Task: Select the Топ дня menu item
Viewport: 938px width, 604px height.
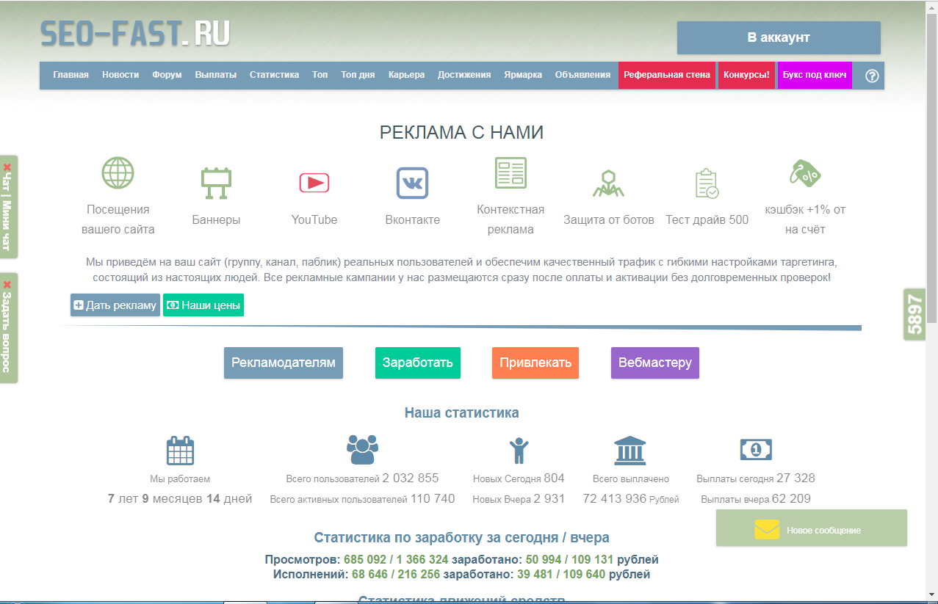Action: 358,75
